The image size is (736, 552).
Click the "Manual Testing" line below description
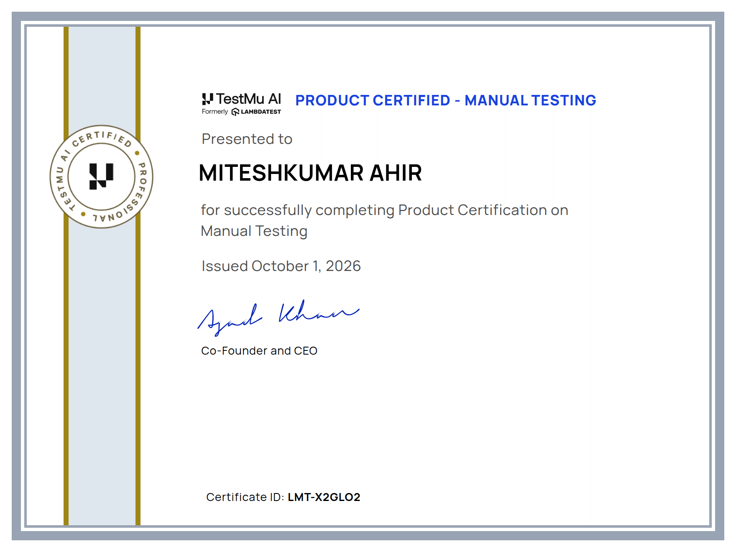[254, 231]
